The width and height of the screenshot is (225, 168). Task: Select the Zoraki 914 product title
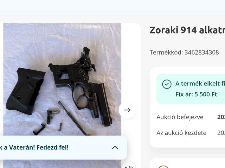(187, 30)
